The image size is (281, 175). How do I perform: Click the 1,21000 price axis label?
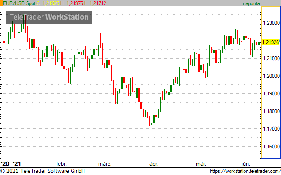[x=271, y=58]
